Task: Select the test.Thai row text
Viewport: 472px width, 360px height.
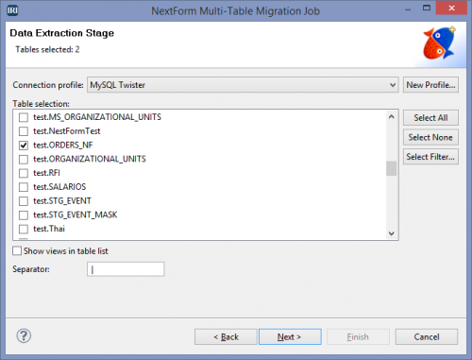Action: [x=49, y=229]
